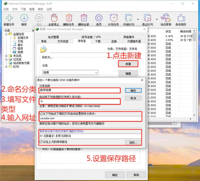Screen dimensions: 200x181
Task: Open the Start Queue dropdown arrow
Action: coord(138,19)
